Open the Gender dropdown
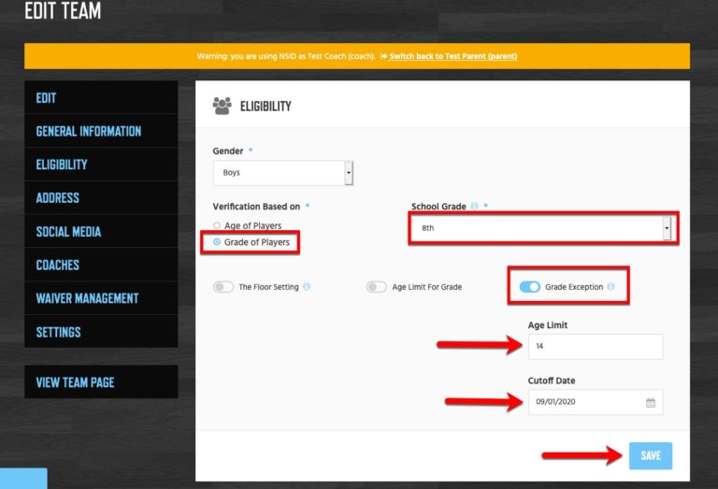Image resolution: width=718 pixels, height=489 pixels. [x=282, y=173]
